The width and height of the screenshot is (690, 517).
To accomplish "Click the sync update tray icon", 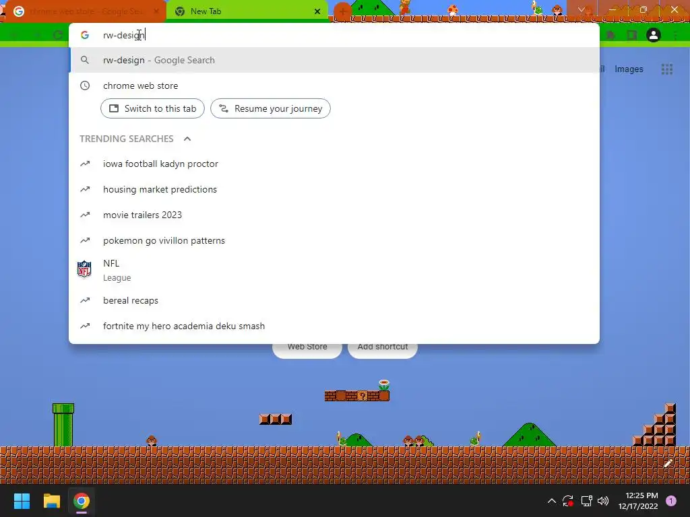I will (567, 501).
